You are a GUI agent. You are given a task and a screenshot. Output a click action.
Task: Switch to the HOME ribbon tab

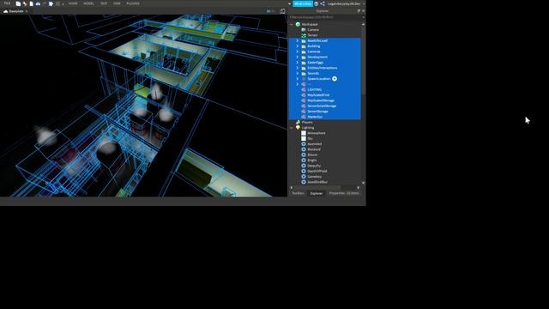click(73, 3)
